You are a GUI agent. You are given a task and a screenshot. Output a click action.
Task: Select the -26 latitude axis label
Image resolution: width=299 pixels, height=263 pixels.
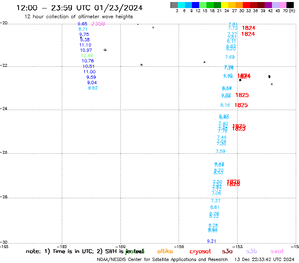pyautogui.click(x=4, y=153)
